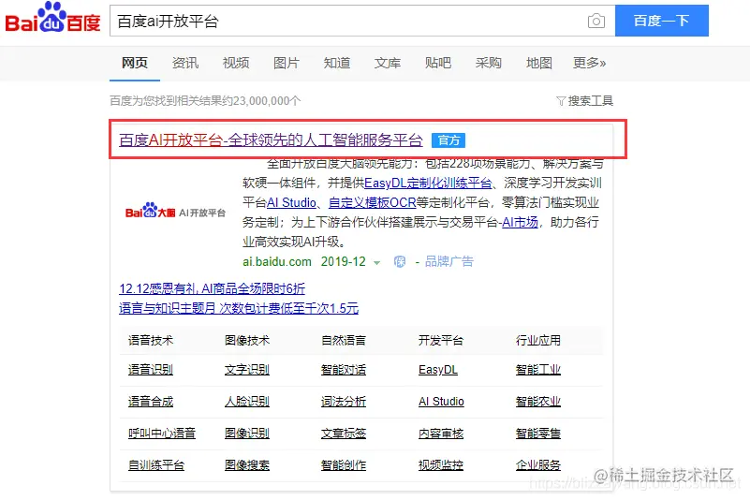Click the 品牌广告 label

[449, 262]
